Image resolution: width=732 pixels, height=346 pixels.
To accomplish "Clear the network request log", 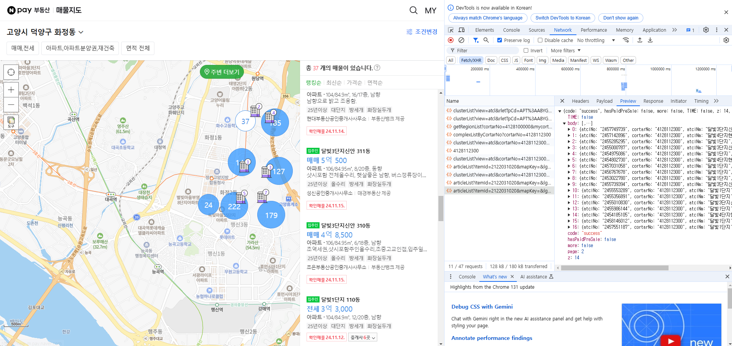I will (462, 40).
